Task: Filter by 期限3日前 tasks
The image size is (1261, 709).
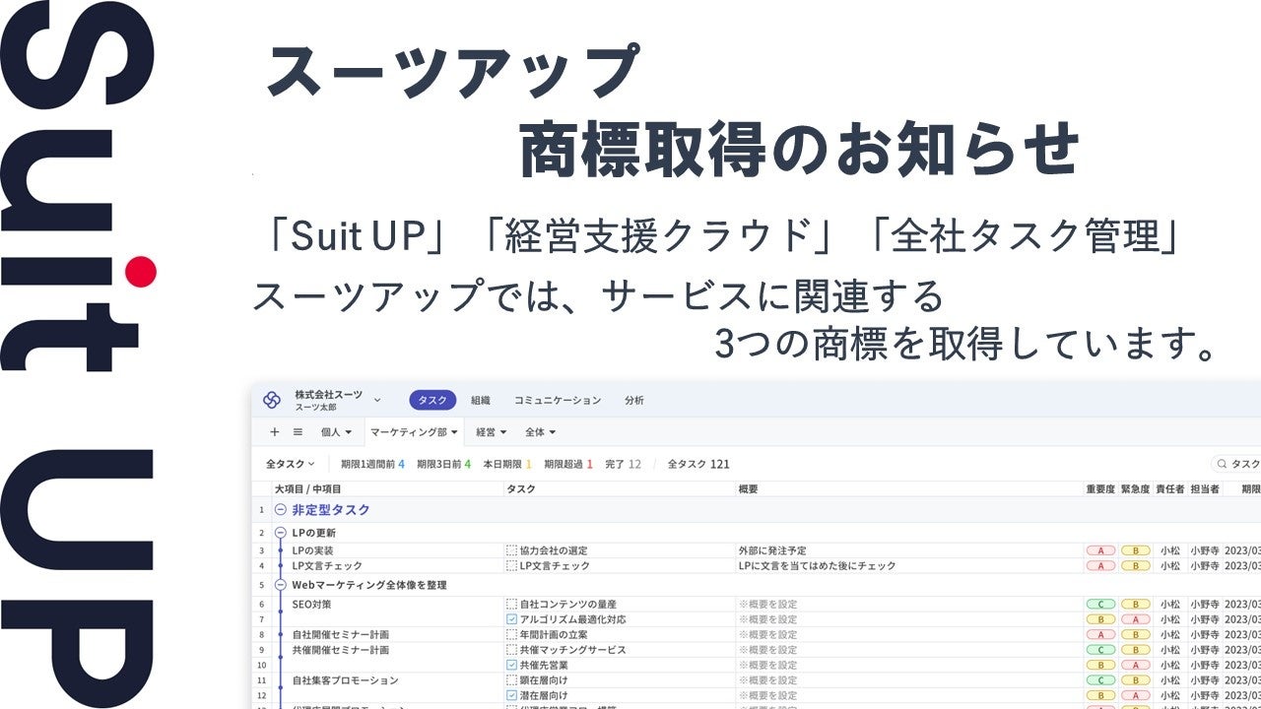Action: 443,464
